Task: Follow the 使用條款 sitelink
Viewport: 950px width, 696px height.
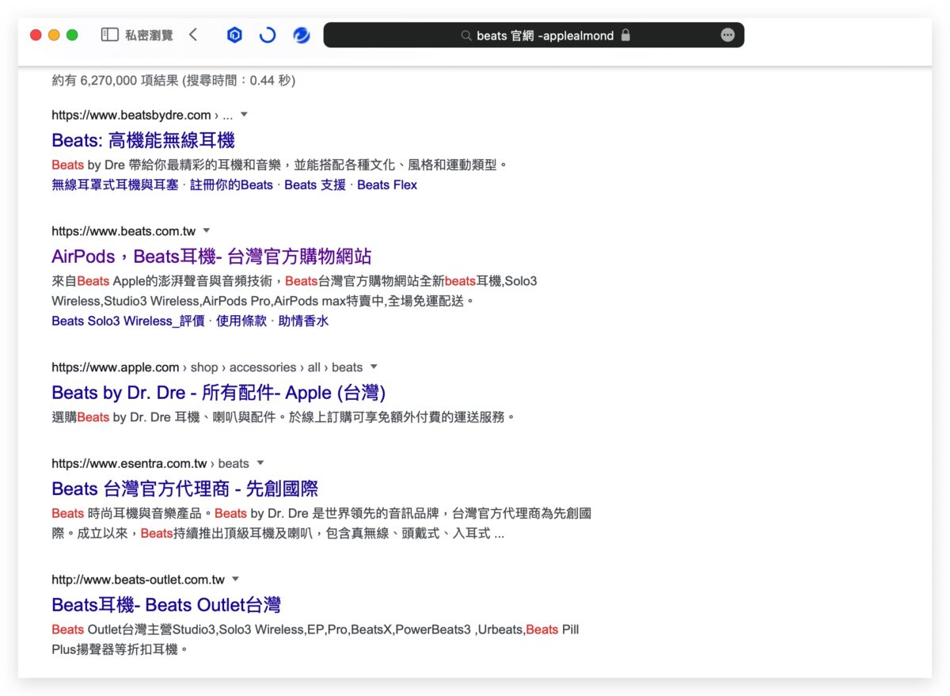Action: (241, 321)
